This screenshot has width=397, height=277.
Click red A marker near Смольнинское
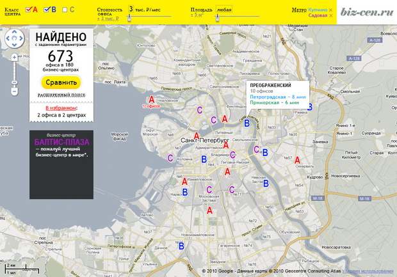pyautogui.click(x=226, y=145)
